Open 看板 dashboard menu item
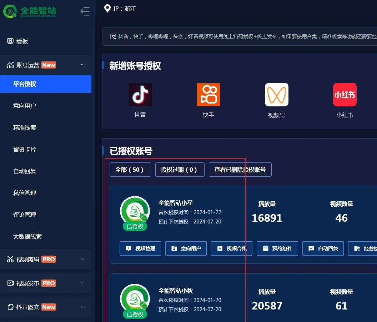This screenshot has width=377, height=322. (x=46, y=41)
